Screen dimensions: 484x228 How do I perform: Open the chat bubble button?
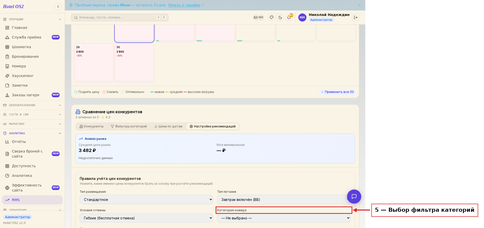[354, 197]
